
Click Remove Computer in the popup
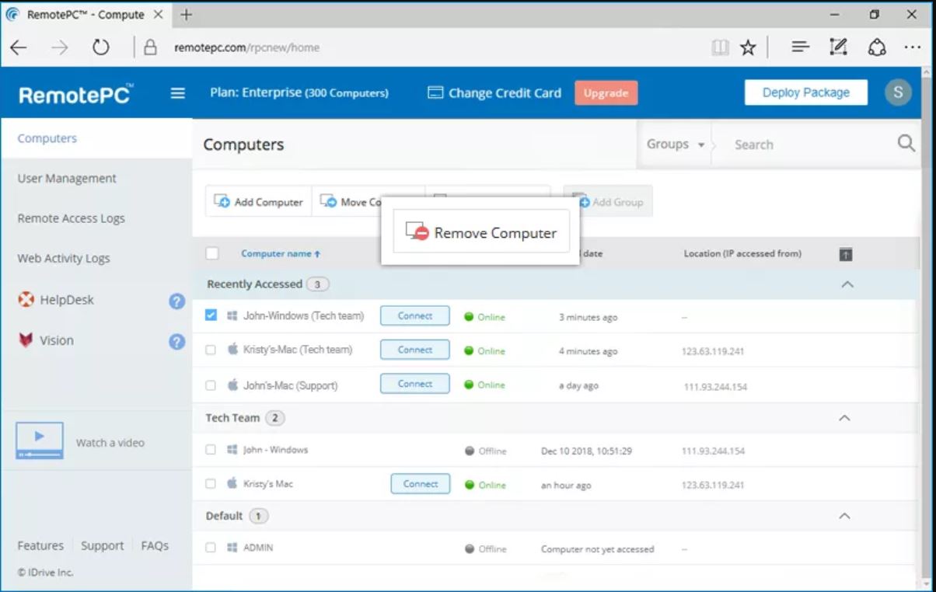tap(481, 232)
